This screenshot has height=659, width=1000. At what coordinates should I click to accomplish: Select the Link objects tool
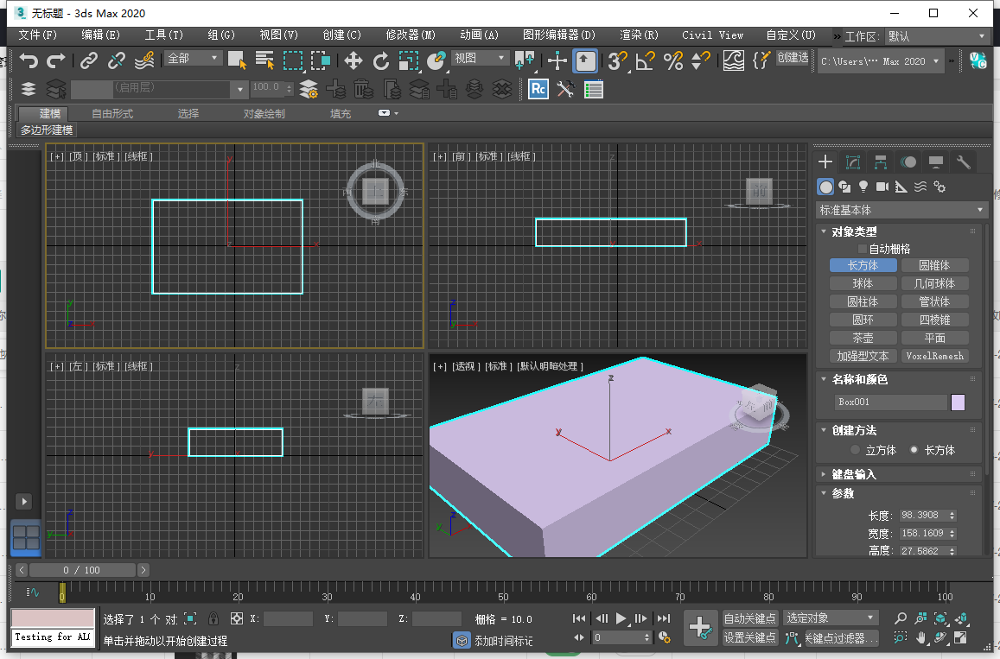(x=89, y=60)
